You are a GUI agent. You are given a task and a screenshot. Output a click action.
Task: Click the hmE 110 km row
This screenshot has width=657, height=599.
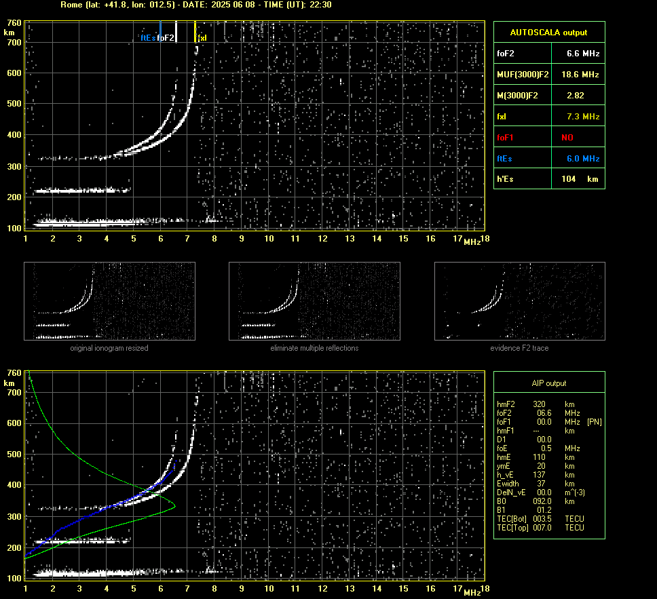coord(536,457)
